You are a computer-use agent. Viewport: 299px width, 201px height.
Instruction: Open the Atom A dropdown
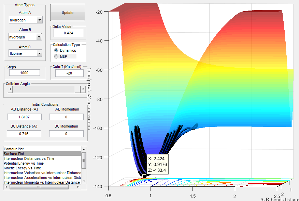(40, 20)
